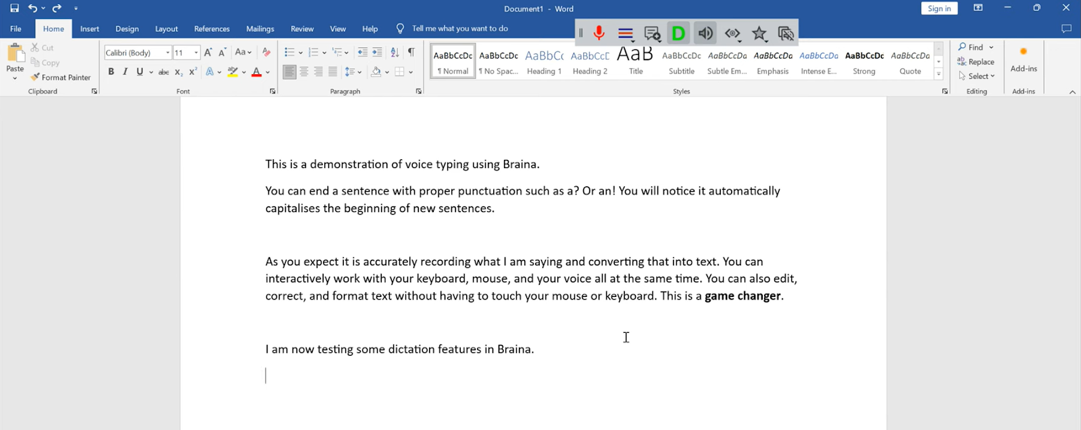Open the Change Case Aa dropdown
The image size is (1081, 430).
point(243,52)
